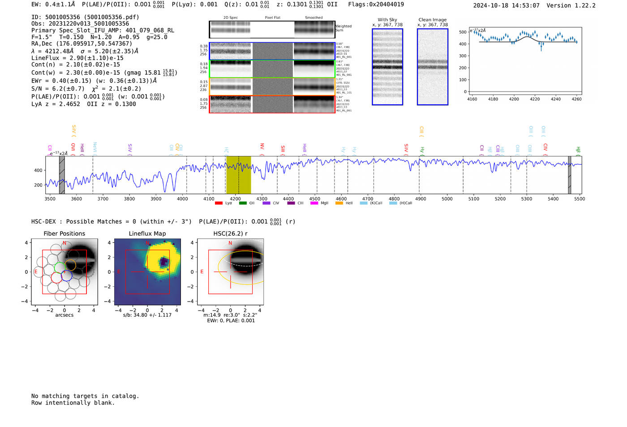Click the magenta MgII legend swatch

pyautogui.click(x=314, y=203)
